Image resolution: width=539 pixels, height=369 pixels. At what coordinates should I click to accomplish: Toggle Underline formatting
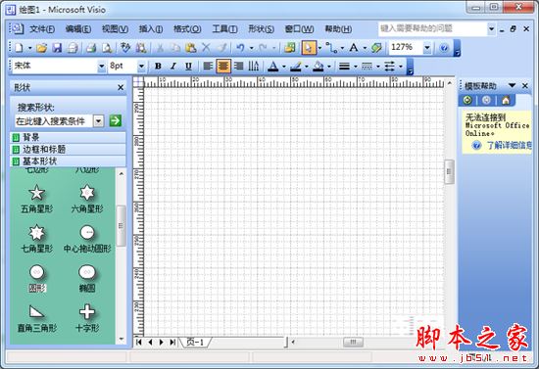click(188, 66)
